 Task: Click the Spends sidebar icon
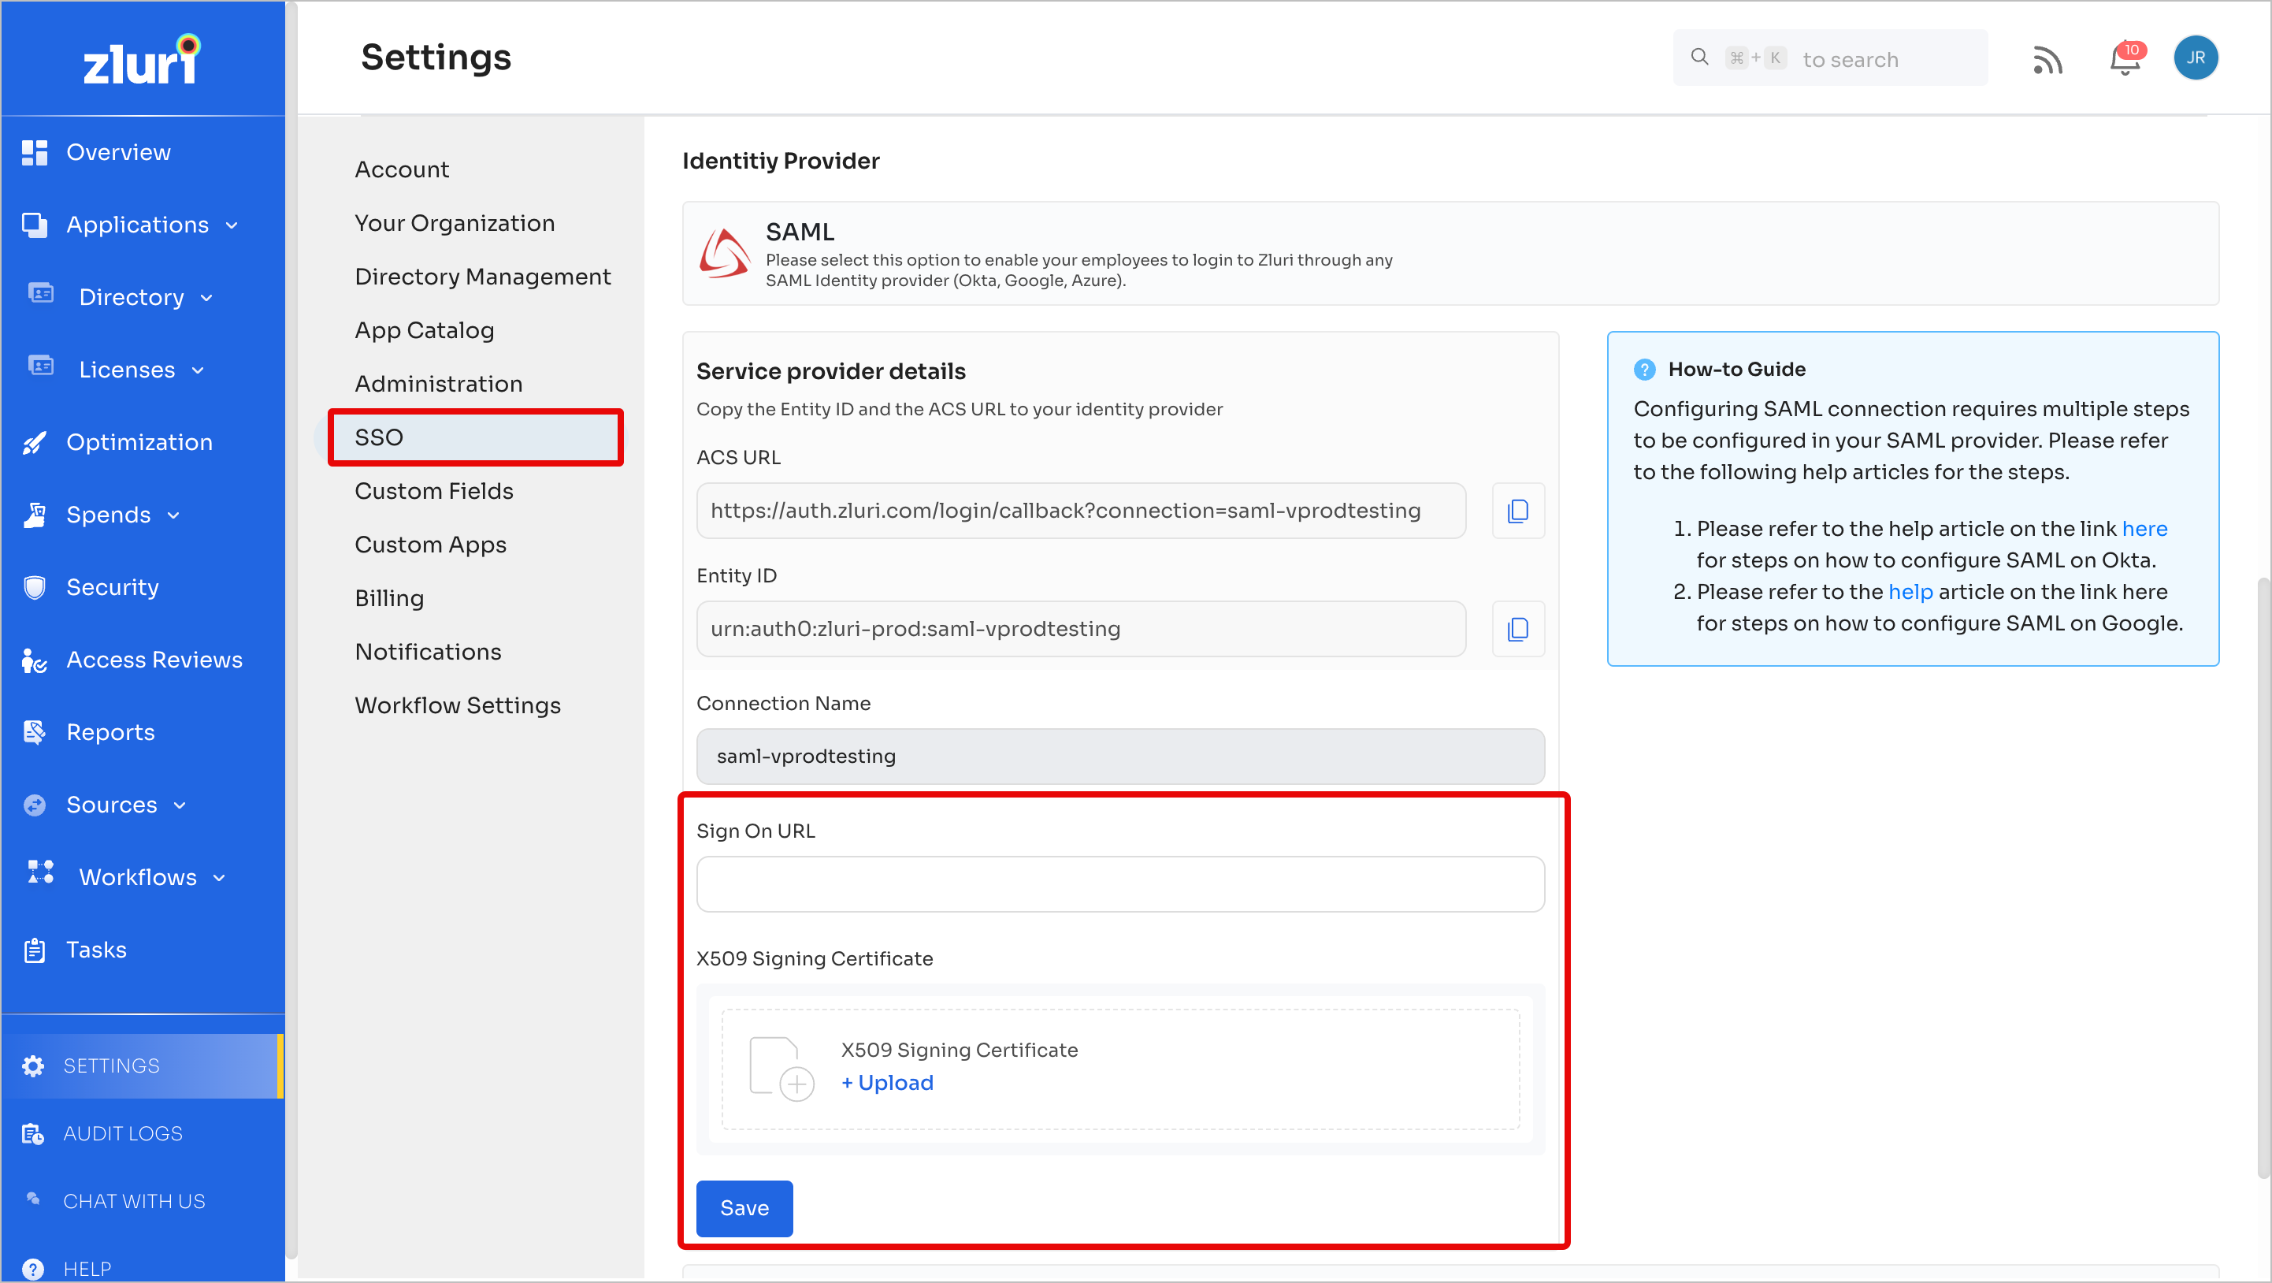click(35, 515)
